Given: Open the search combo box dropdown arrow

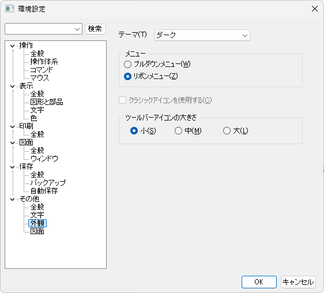Looking at the screenshot, I should [77, 29].
